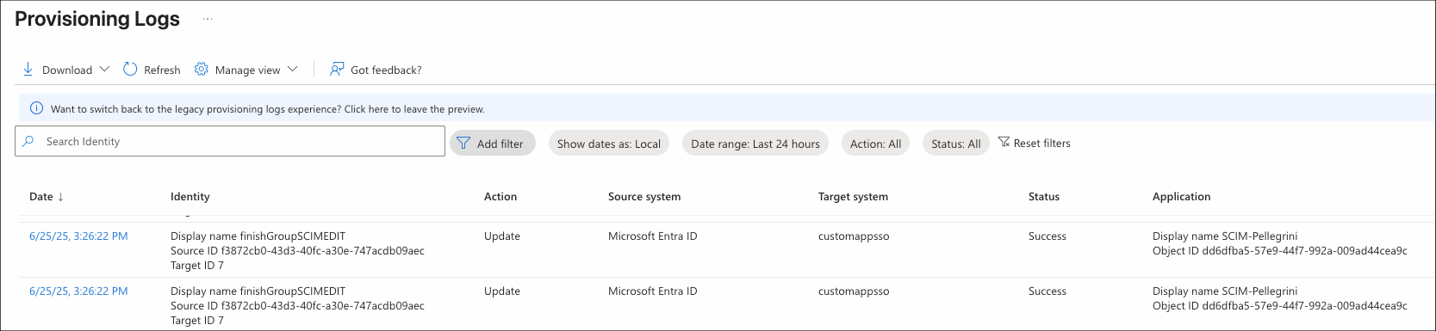
Task: Click the Target system column header
Action: (x=853, y=196)
